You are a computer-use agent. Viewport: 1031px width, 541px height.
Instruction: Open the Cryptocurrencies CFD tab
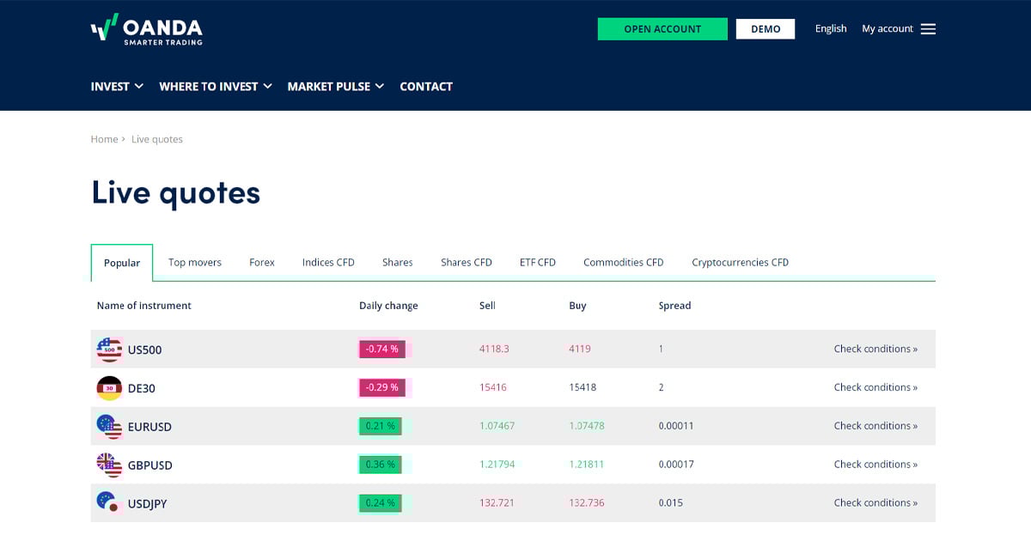pos(740,262)
